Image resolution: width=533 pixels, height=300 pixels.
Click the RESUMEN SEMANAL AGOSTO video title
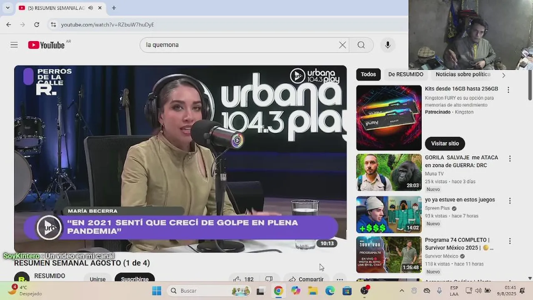tap(82, 263)
